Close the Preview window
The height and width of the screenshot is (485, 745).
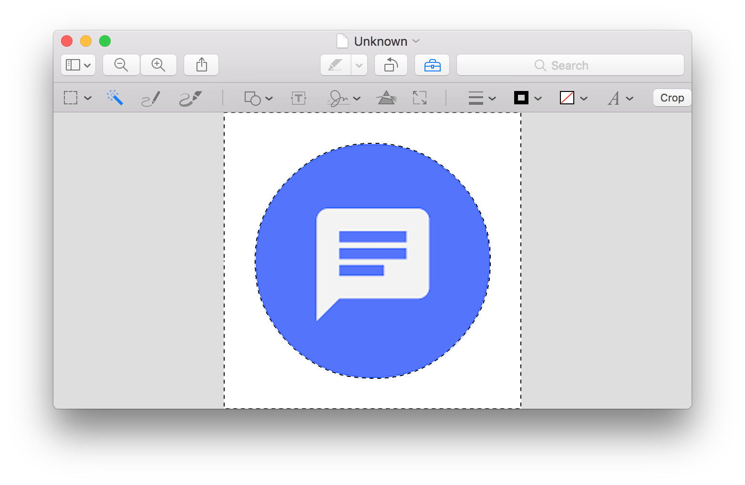pos(67,41)
